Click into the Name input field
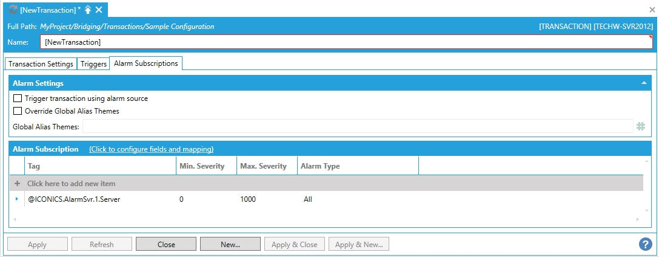 point(346,42)
